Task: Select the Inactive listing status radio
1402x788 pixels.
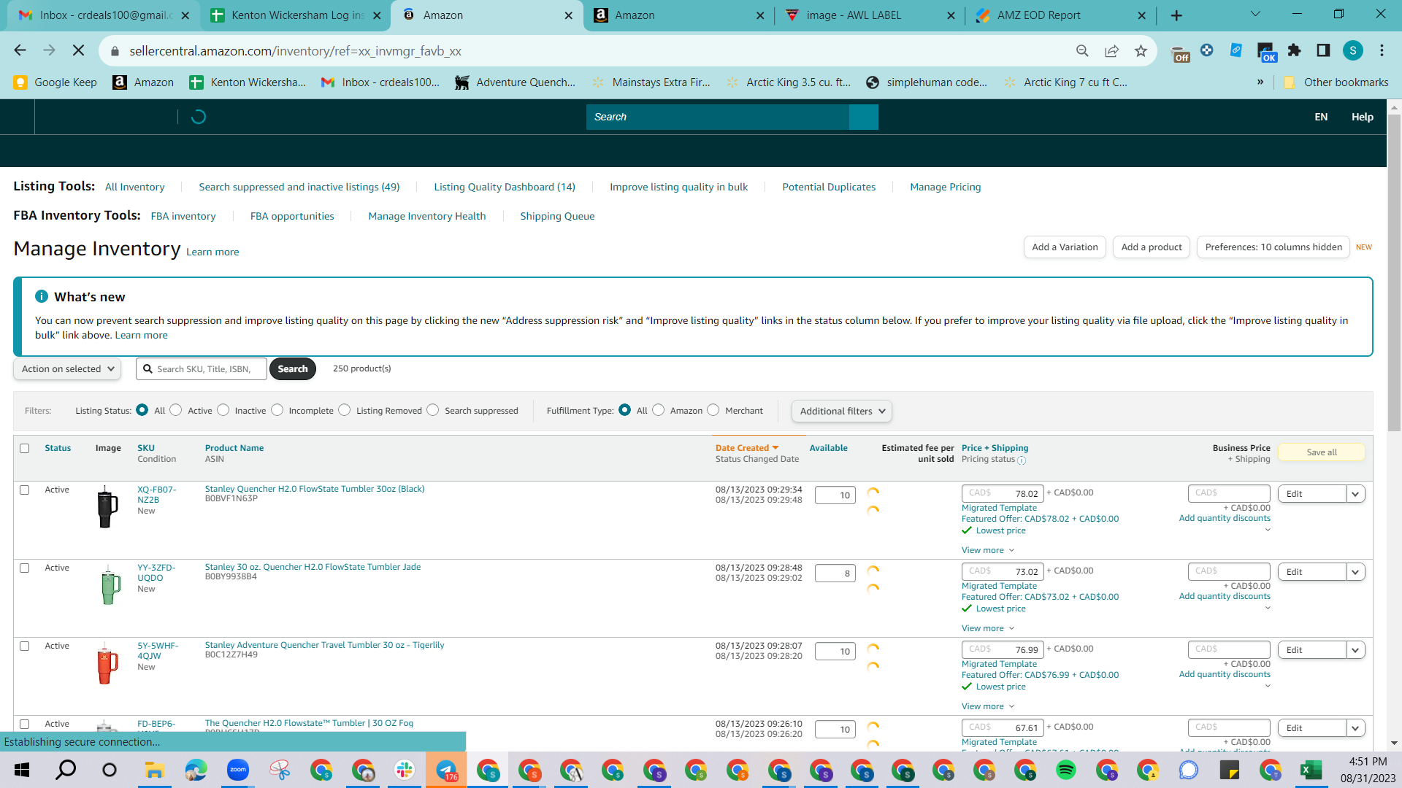Action: pos(223,410)
